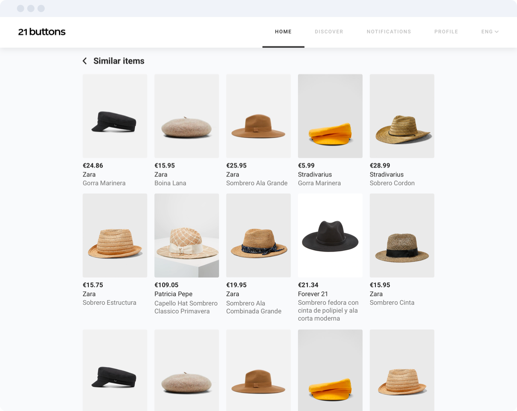The image size is (517, 411).
Task: Open the 21 buttons logo homepage
Action: pos(42,32)
